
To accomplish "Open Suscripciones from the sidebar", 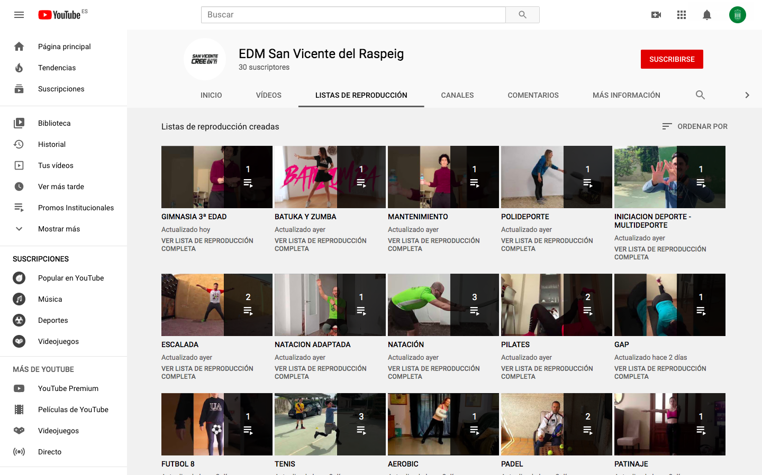I will point(63,89).
